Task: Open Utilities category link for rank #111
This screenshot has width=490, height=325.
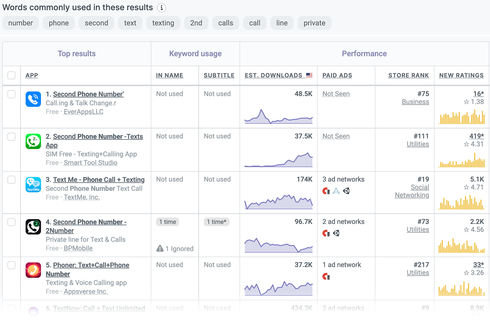Action: coord(418,144)
